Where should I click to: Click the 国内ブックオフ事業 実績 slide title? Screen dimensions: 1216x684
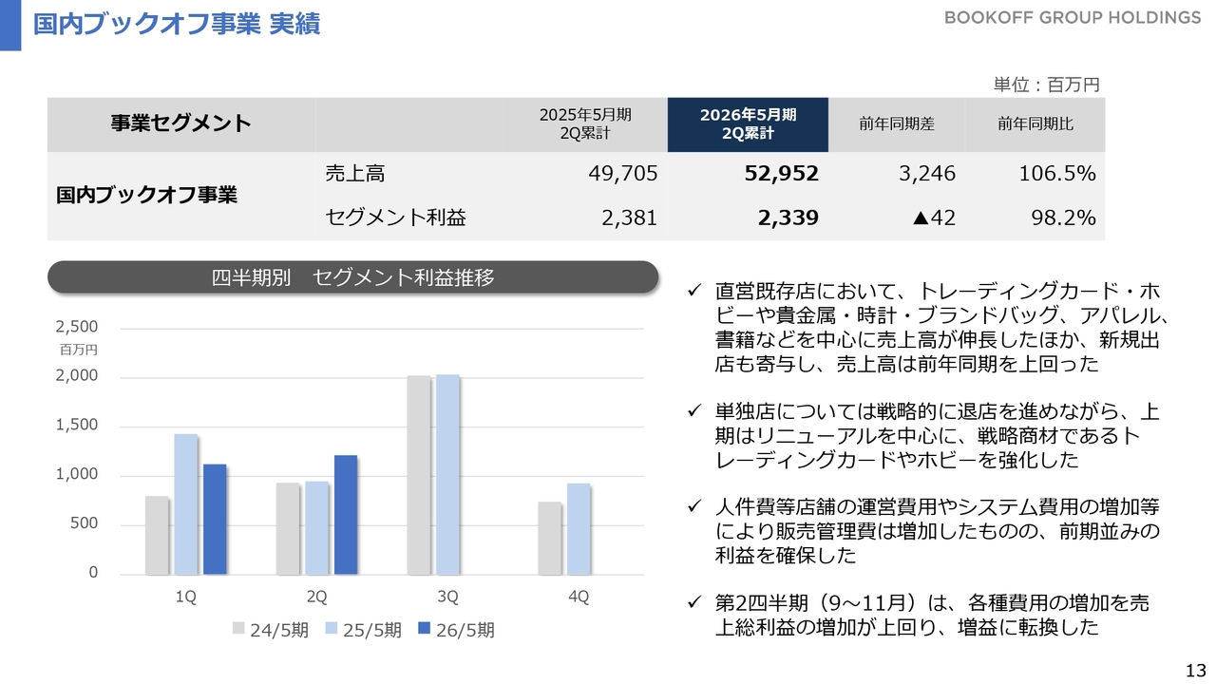[x=177, y=24]
